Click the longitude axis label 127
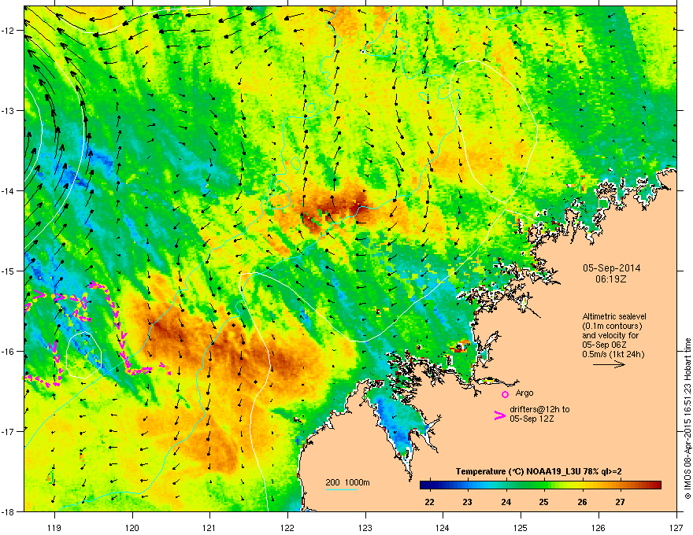The image size is (693, 535). point(676,527)
